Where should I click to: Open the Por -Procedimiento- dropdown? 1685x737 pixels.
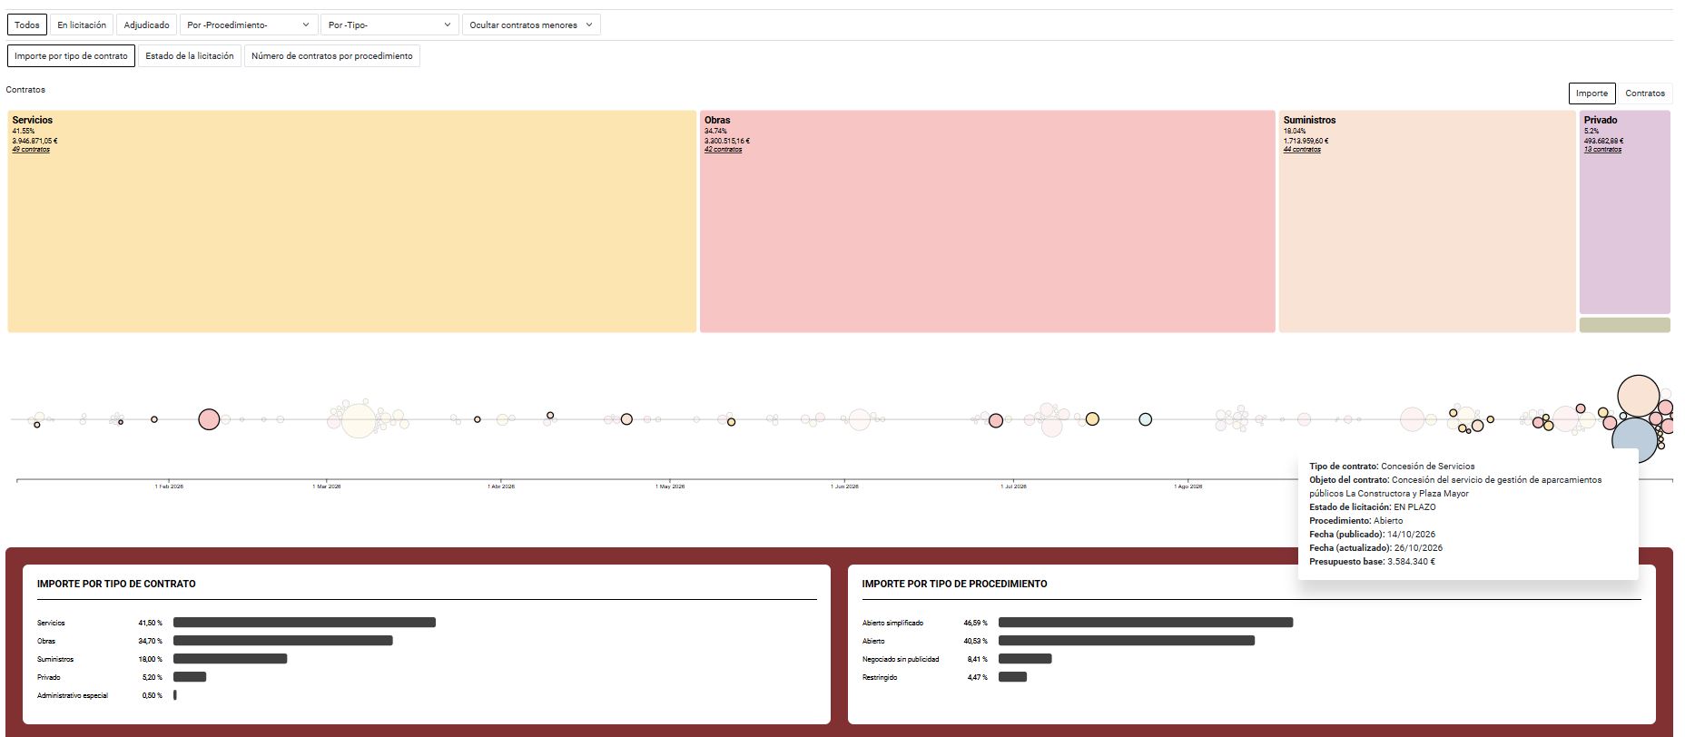click(x=249, y=25)
